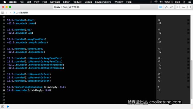Open the Xcode application menu
This screenshot has width=193, height=109.
point(13,2)
